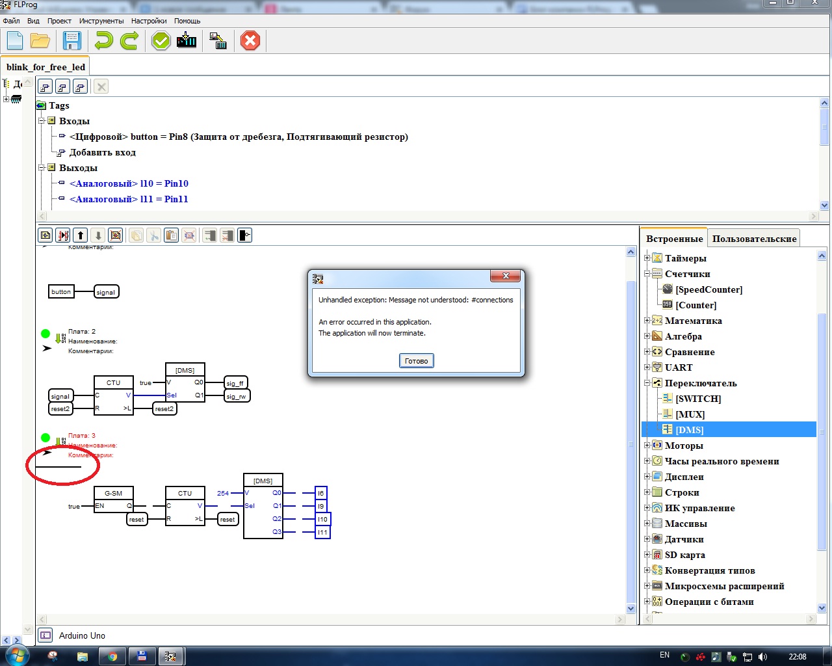832x666 pixels.
Task: Delete board icon with red cross
Action: click(x=116, y=235)
